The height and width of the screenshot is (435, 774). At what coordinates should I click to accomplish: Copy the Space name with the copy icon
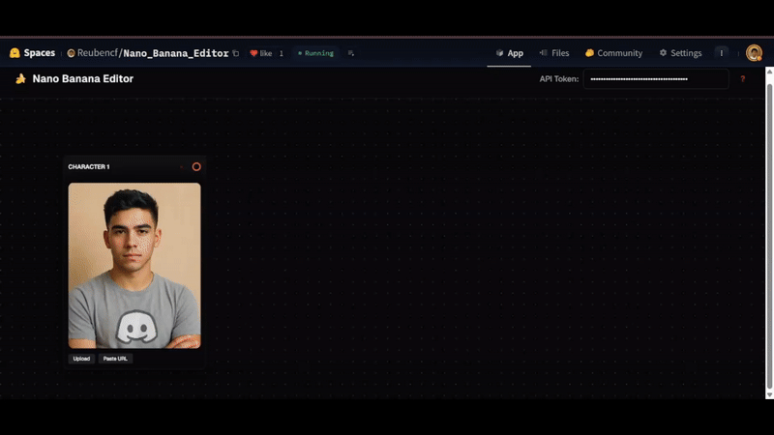pyautogui.click(x=236, y=53)
